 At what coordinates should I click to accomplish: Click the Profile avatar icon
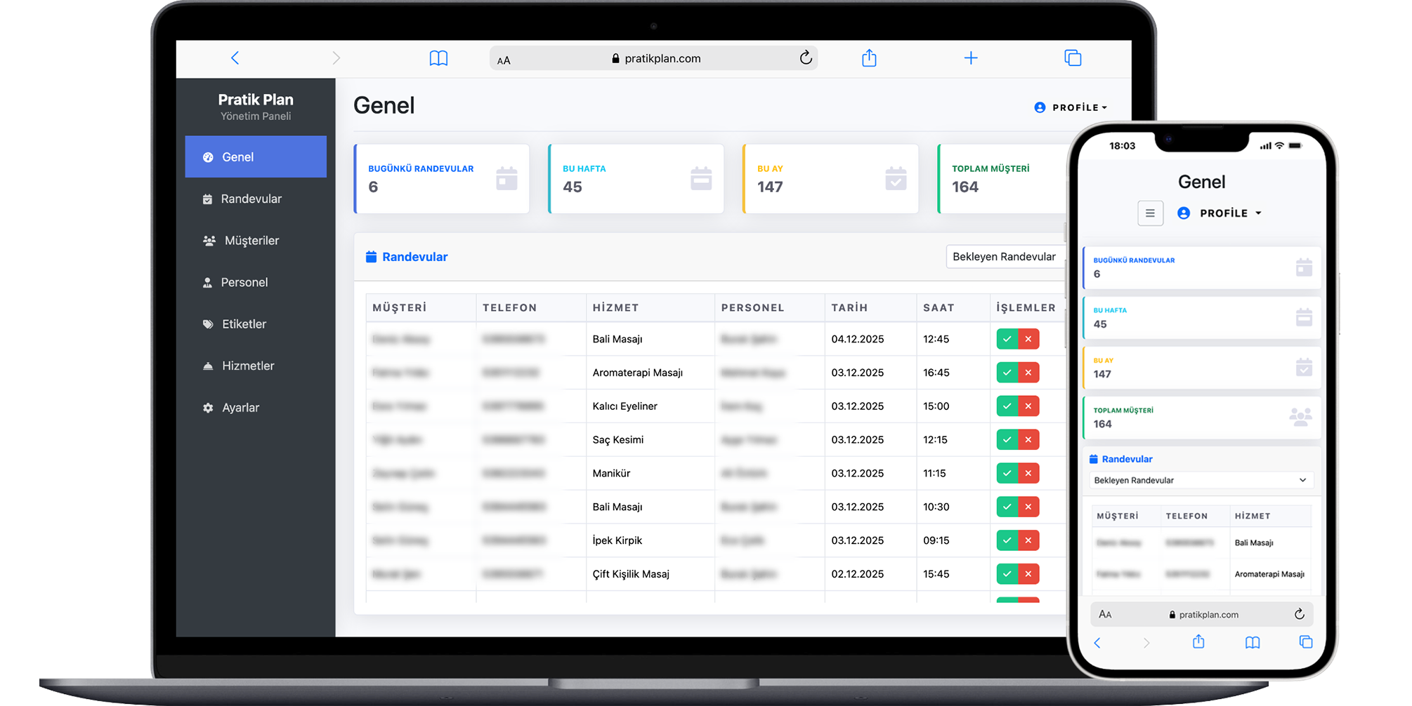click(1040, 107)
